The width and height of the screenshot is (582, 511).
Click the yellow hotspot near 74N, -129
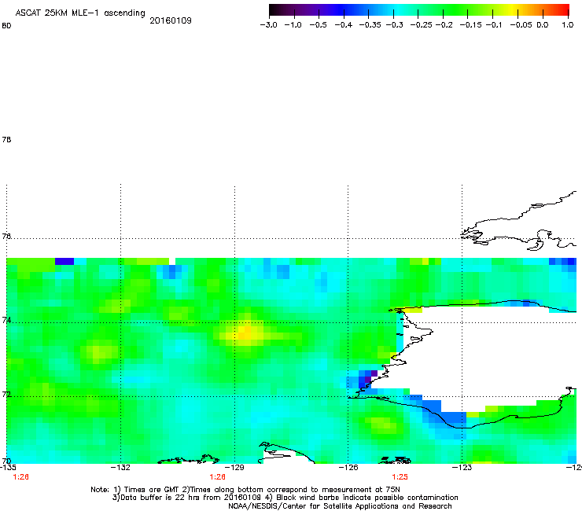(x=245, y=333)
